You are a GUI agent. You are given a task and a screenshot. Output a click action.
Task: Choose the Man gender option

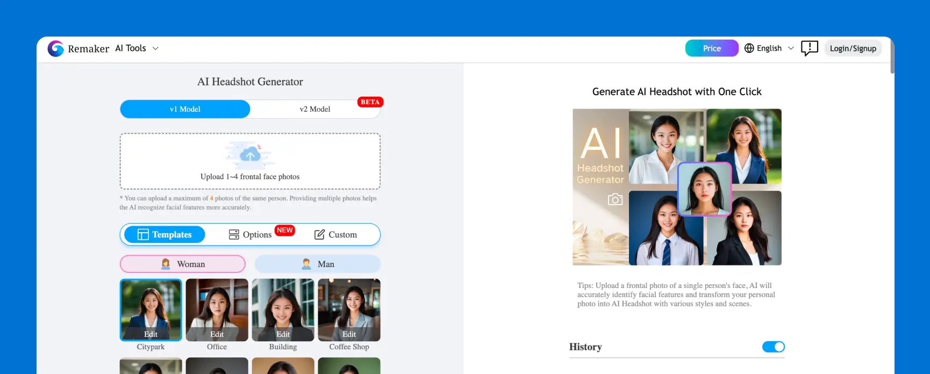(318, 264)
